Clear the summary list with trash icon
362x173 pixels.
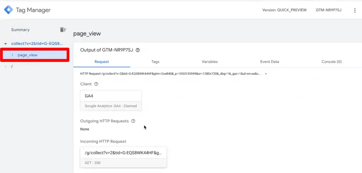coord(63,30)
